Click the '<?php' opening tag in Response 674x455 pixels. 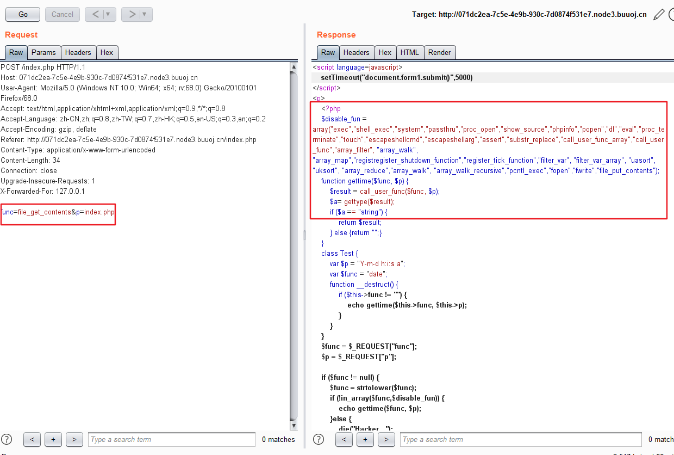pos(331,108)
